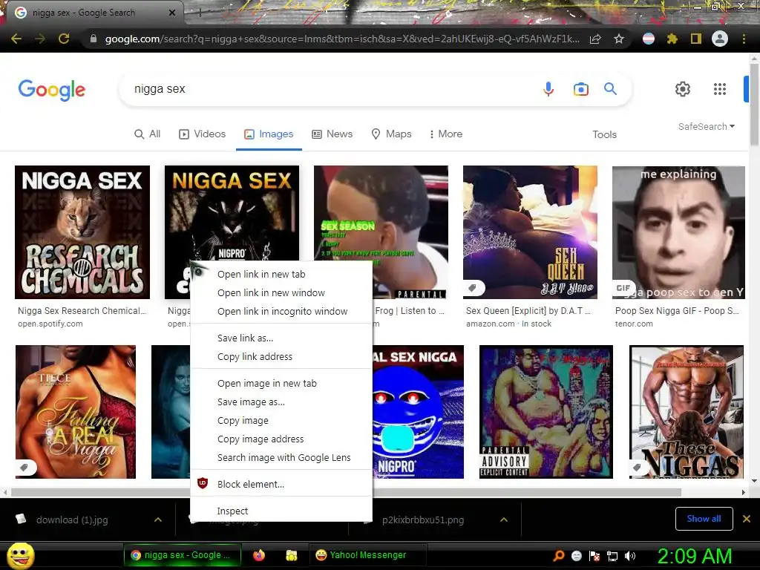The height and width of the screenshot is (570, 760).
Task: Choose Open link in incognito window
Action: (281, 311)
